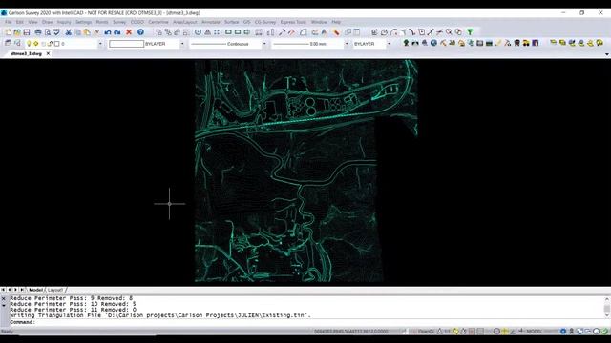Image resolution: width=611 pixels, height=343 pixels.
Task: Open the COGO menu
Action: pyautogui.click(x=137, y=22)
